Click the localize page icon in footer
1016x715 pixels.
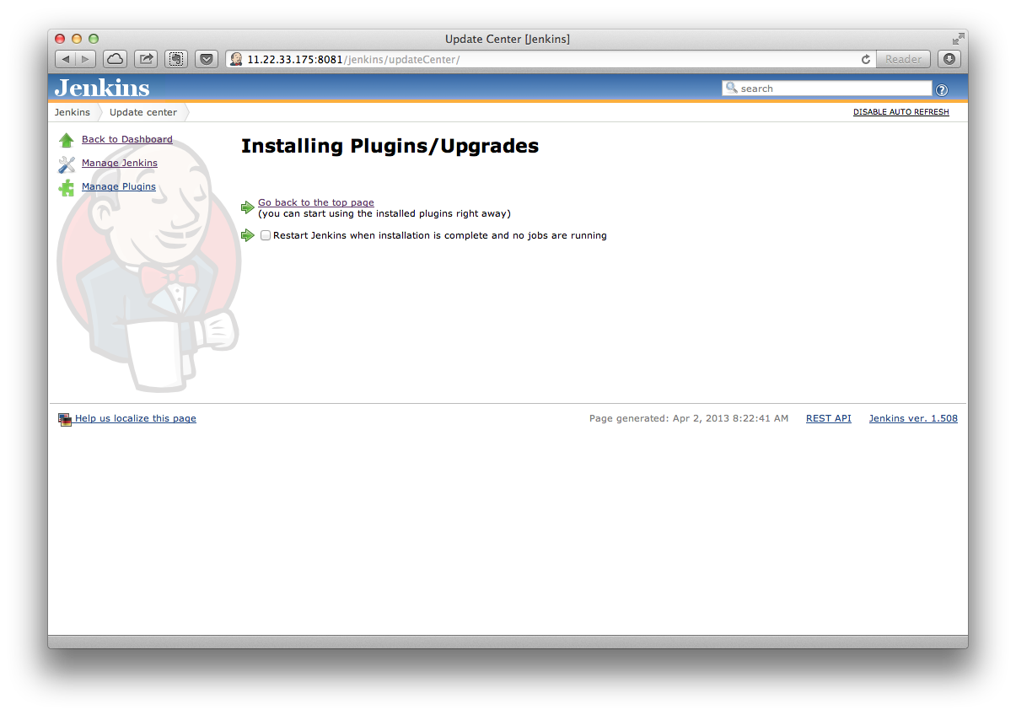pos(65,419)
